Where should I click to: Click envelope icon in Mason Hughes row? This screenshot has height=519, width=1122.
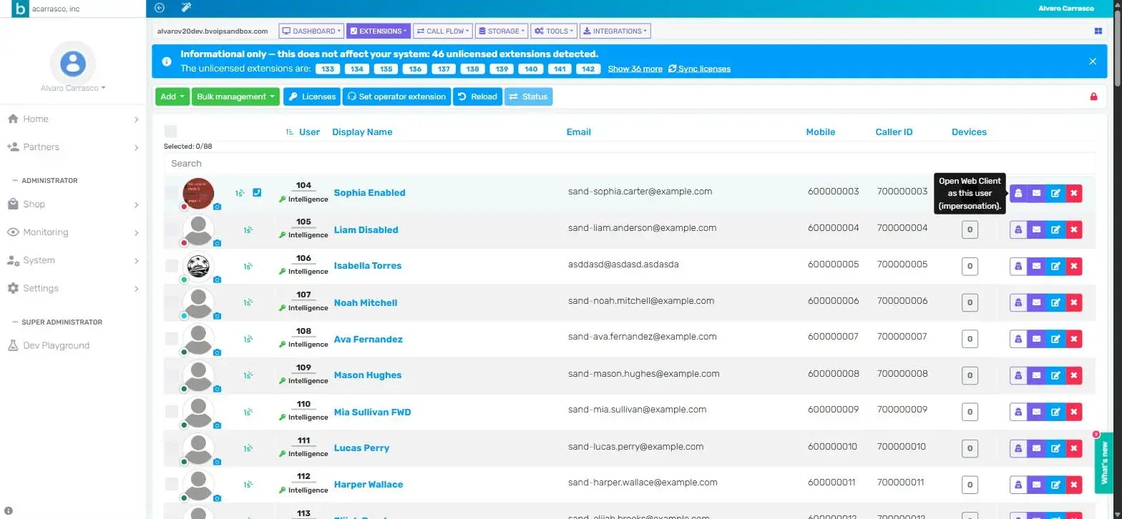pyautogui.click(x=1036, y=375)
